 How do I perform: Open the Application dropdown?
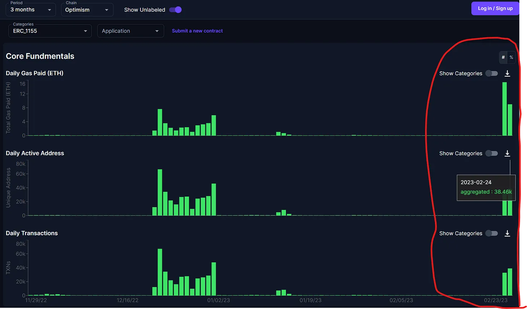131,31
